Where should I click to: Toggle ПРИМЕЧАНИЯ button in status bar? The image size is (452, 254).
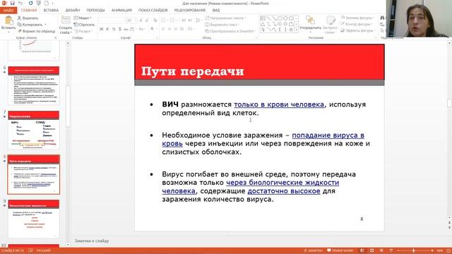point(340,250)
